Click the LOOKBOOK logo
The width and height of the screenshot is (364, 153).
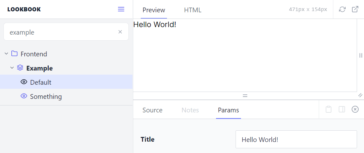click(24, 9)
